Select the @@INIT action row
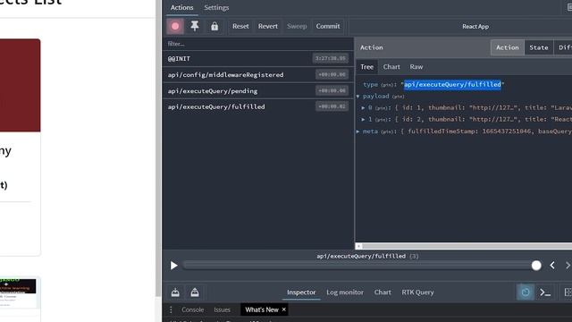 point(258,58)
